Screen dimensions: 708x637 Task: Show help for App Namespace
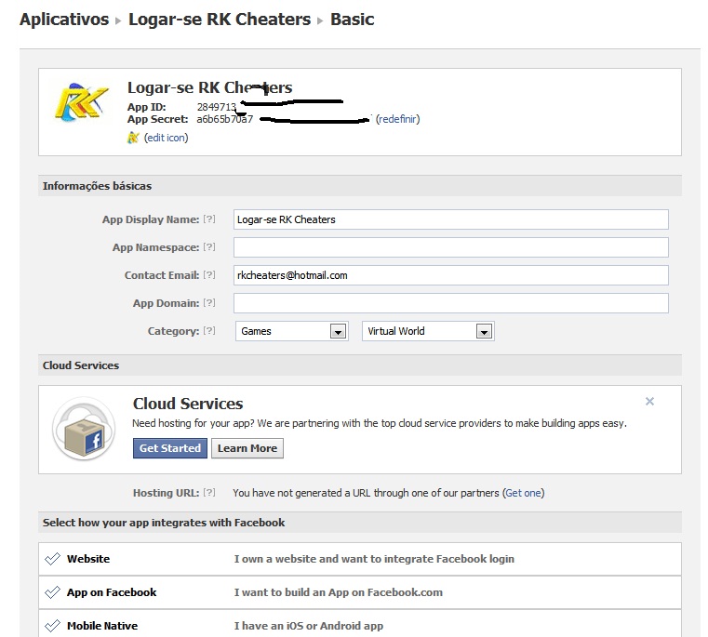[x=209, y=247]
